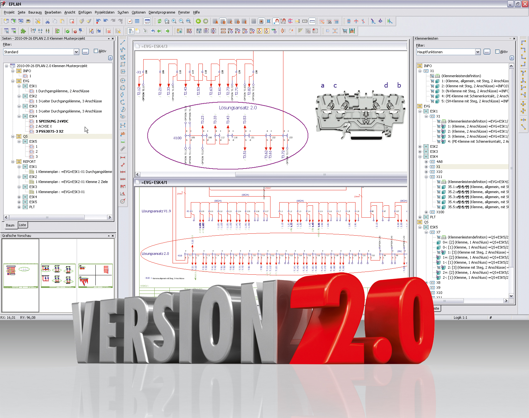
Task: Expand the 4A8 node in Klemmenleisten tree
Action: point(426,162)
